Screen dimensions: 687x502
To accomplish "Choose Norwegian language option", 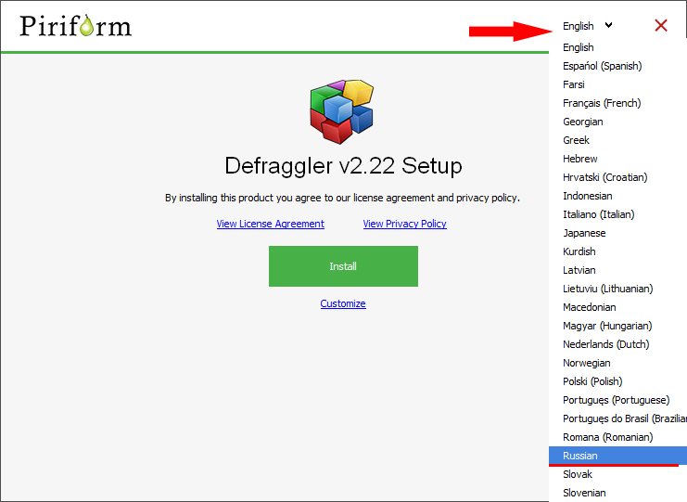I will tap(587, 363).
